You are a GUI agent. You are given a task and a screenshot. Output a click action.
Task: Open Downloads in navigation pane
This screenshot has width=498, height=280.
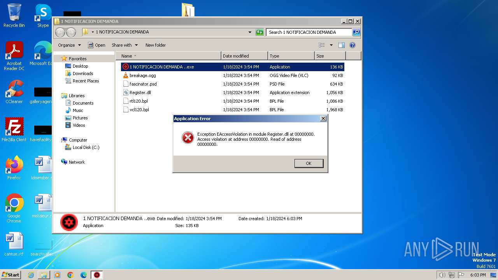click(83, 73)
